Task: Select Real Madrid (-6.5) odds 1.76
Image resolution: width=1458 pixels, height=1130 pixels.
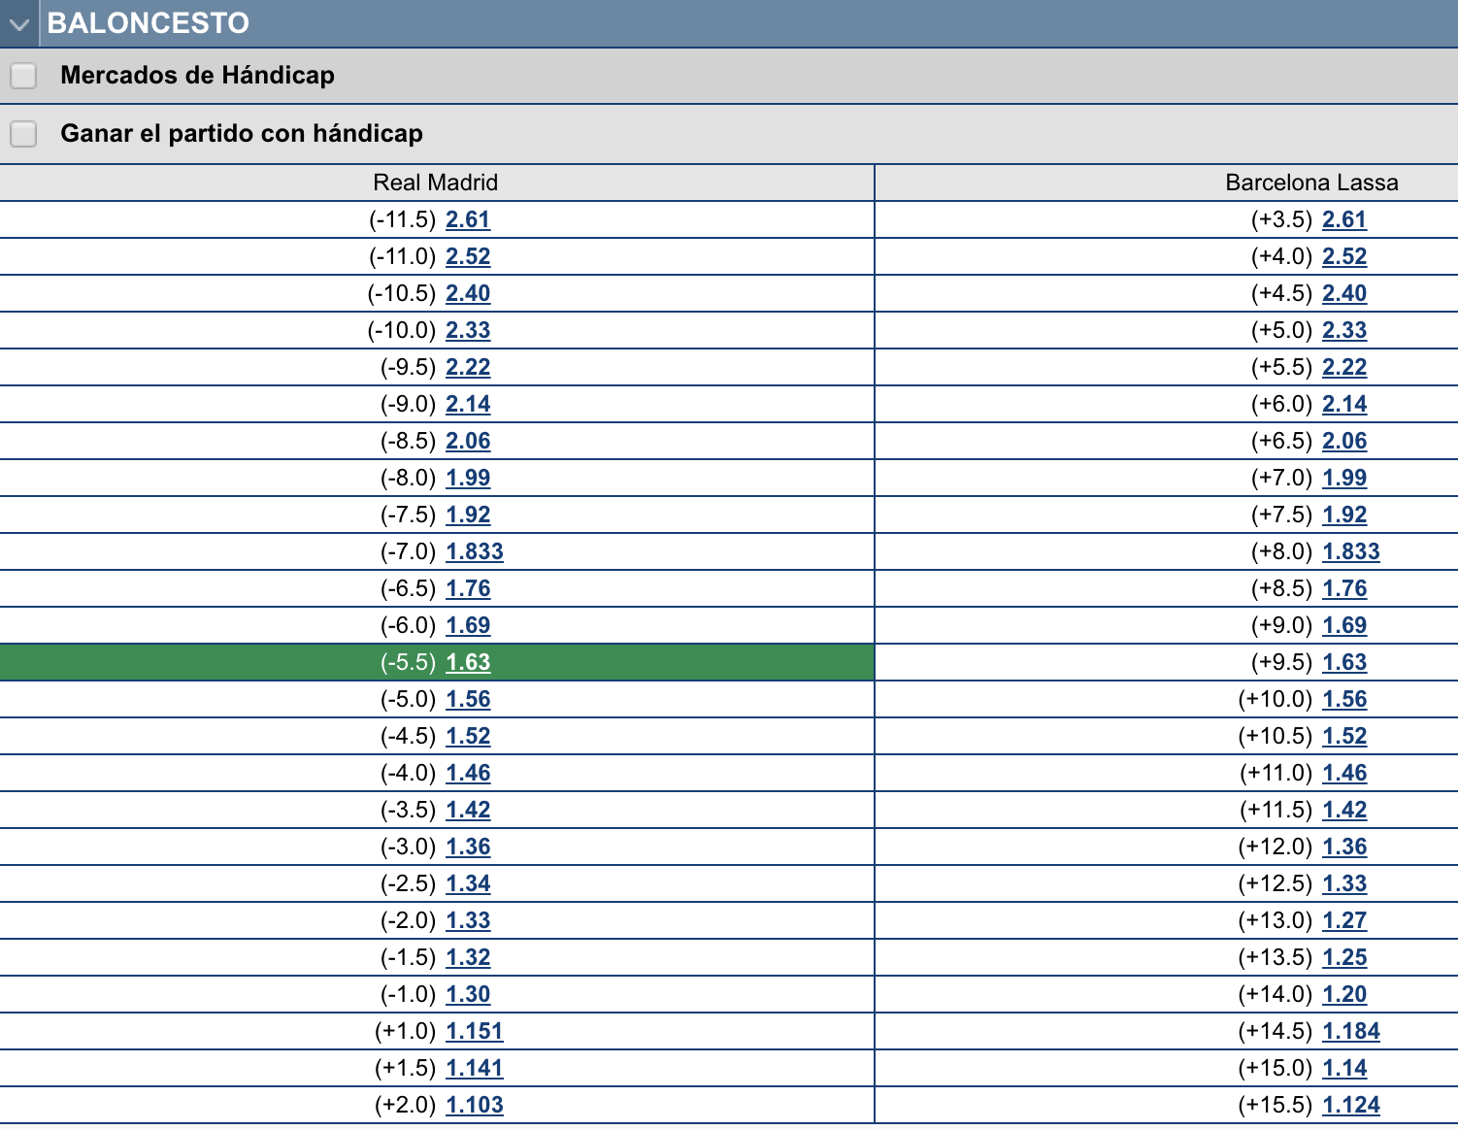Action: [468, 588]
